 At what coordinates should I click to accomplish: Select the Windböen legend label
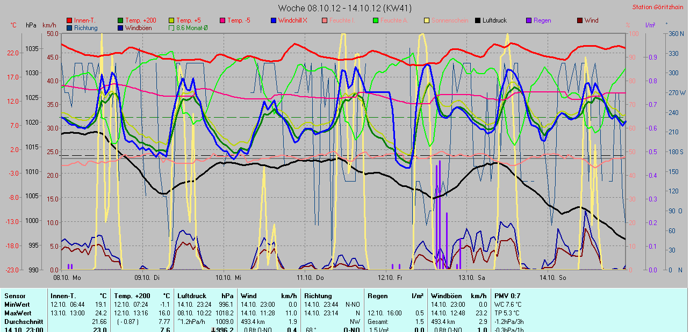point(139,27)
